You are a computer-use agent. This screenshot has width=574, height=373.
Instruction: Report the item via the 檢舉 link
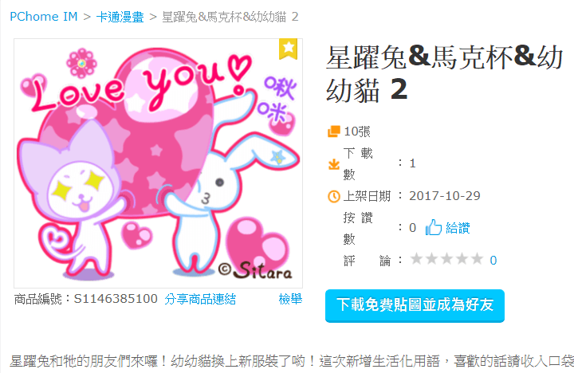coord(290,299)
